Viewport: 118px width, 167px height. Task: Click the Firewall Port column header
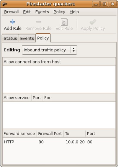coord(50,134)
